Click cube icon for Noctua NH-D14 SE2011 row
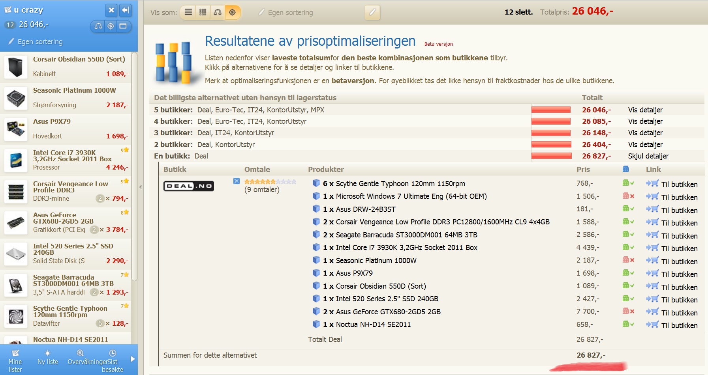The image size is (708, 375). [x=316, y=324]
